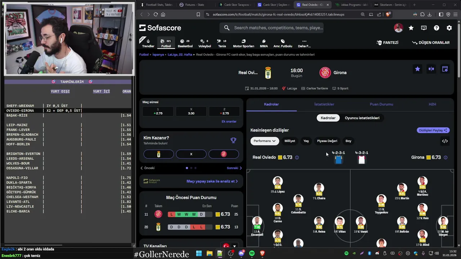This screenshot has height=259, width=461.
Task: Select the Piyasa Değeri lineup filter
Action: [327, 141]
